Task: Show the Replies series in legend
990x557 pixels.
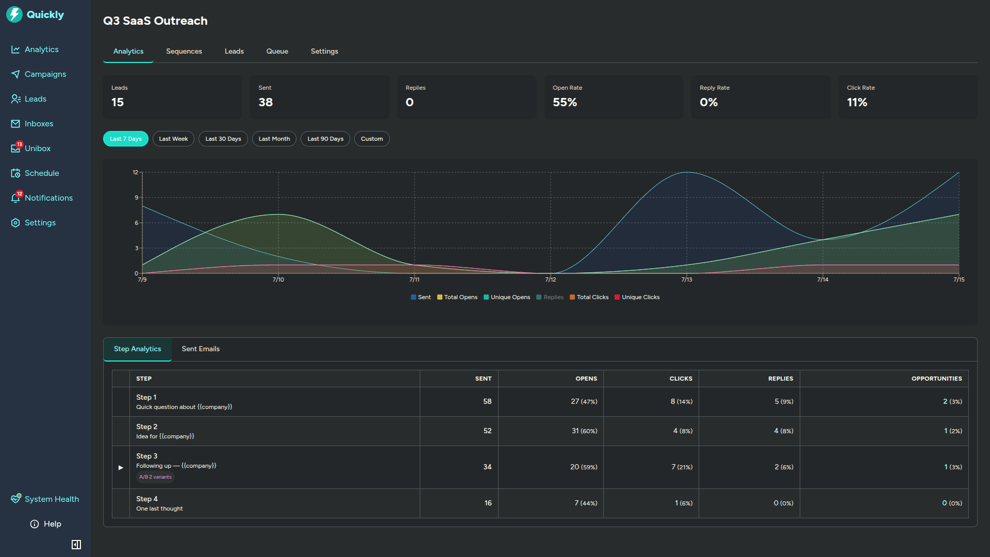Action: [550, 297]
